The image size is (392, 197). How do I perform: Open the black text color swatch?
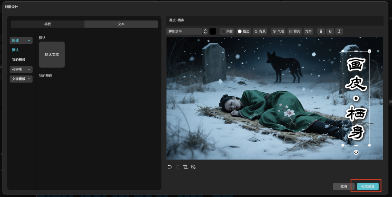[x=213, y=31]
